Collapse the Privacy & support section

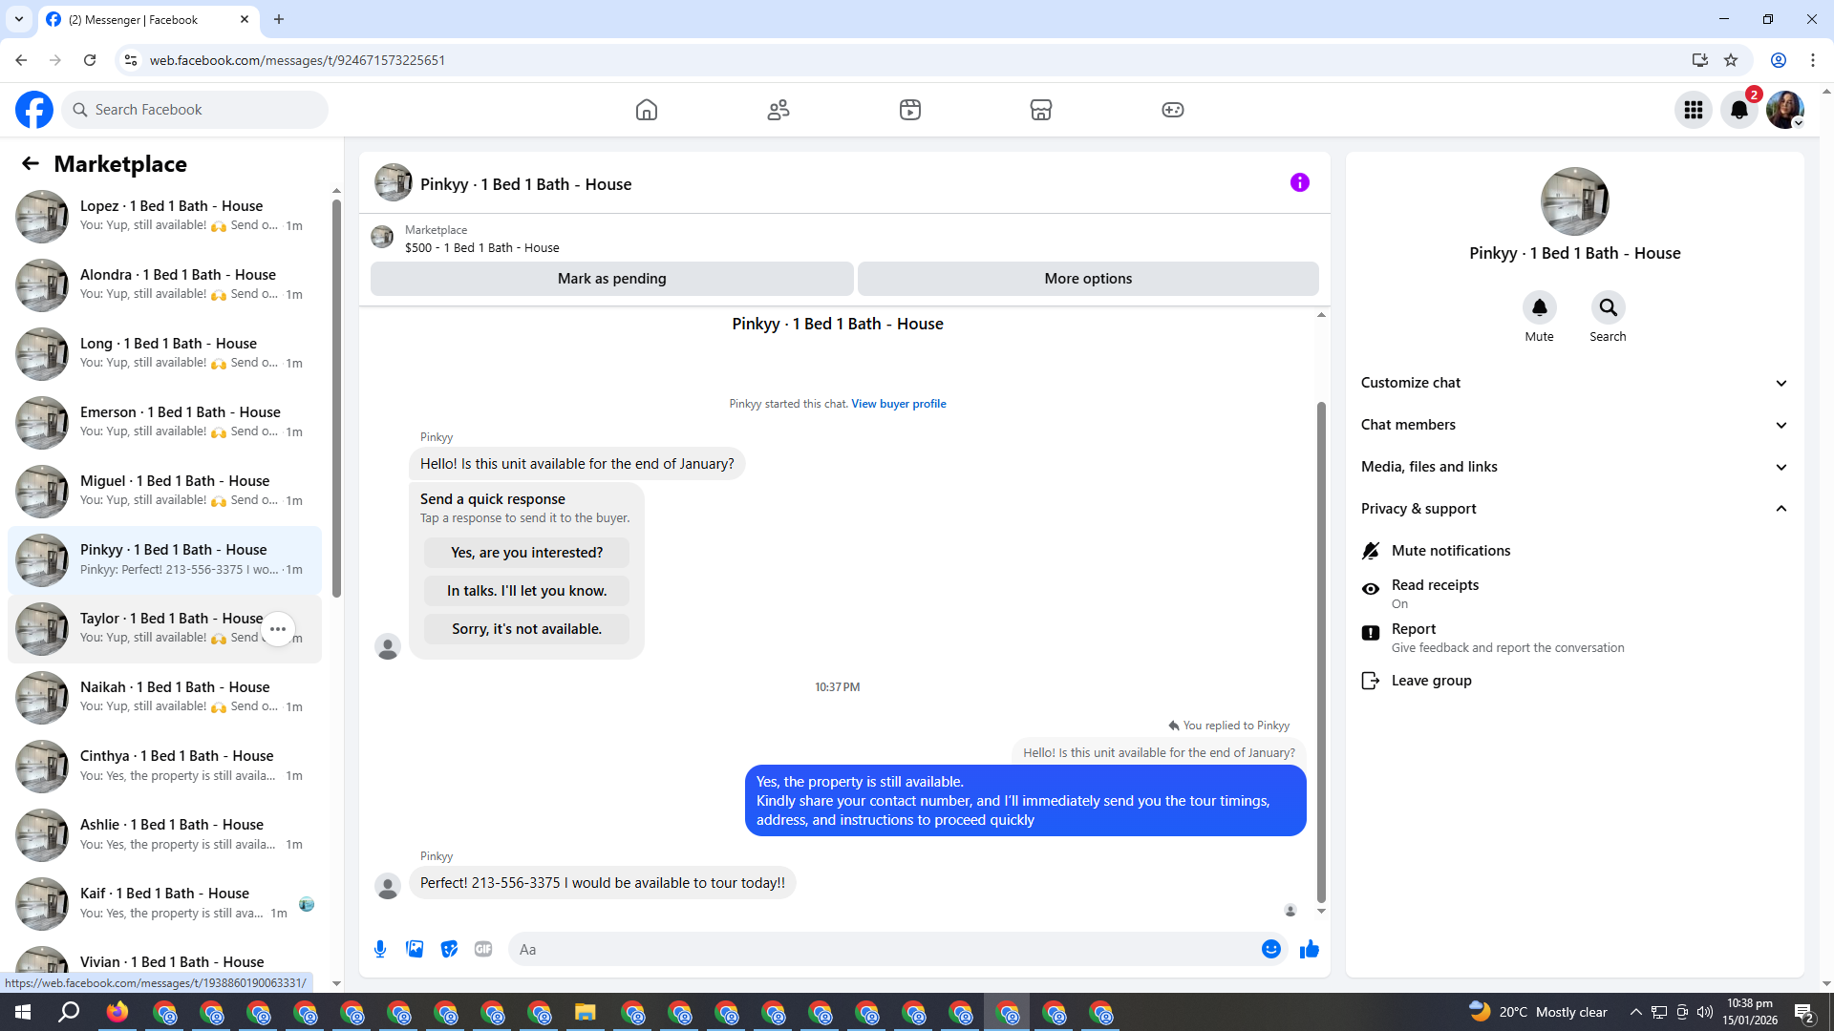point(1572,509)
